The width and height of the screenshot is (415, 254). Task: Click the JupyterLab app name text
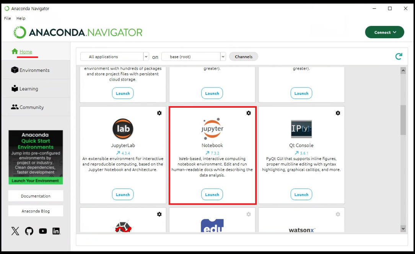pyautogui.click(x=123, y=146)
